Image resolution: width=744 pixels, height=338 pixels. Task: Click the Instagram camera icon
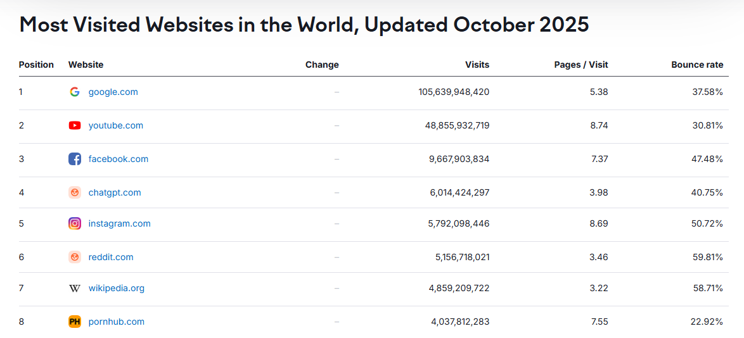click(75, 223)
